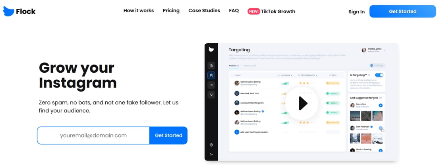This screenshot has height=168, width=437.
Task: Open the list icon in the dashboard sidebar
Action: tap(211, 85)
